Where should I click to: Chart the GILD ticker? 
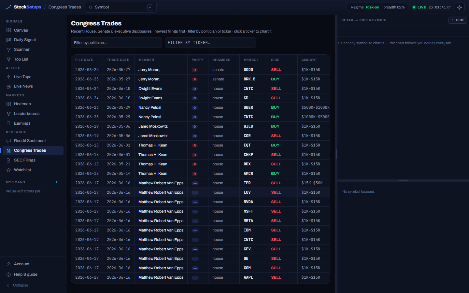click(x=248, y=126)
